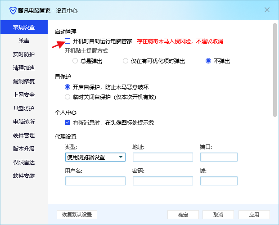Select the 总是弹出 radio option

[x=75, y=61]
